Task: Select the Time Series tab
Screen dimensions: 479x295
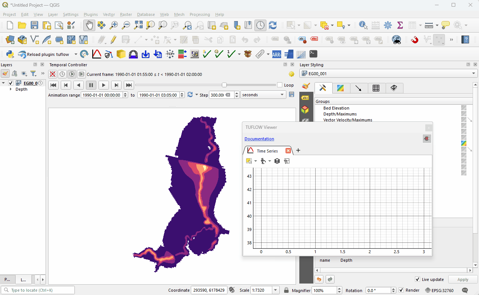Action: 267,151
